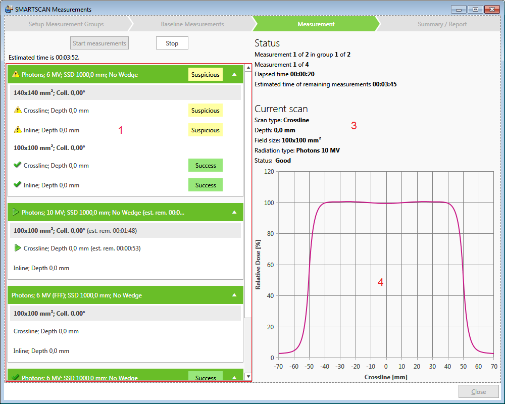Collapse the Photons 10 MV group
Screen dimensions: 505x404
[234, 213]
